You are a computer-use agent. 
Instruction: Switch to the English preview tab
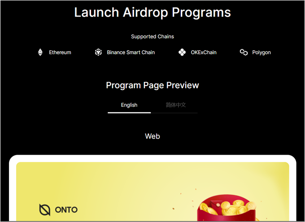tap(129, 105)
